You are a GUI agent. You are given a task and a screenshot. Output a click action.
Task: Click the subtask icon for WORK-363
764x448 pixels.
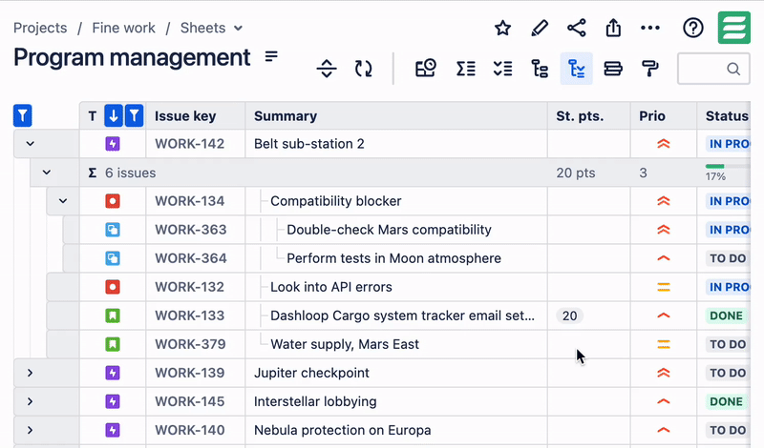[x=113, y=230]
